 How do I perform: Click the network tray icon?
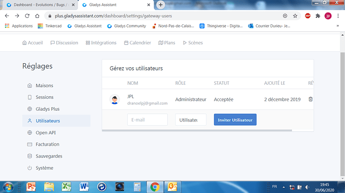(292, 188)
